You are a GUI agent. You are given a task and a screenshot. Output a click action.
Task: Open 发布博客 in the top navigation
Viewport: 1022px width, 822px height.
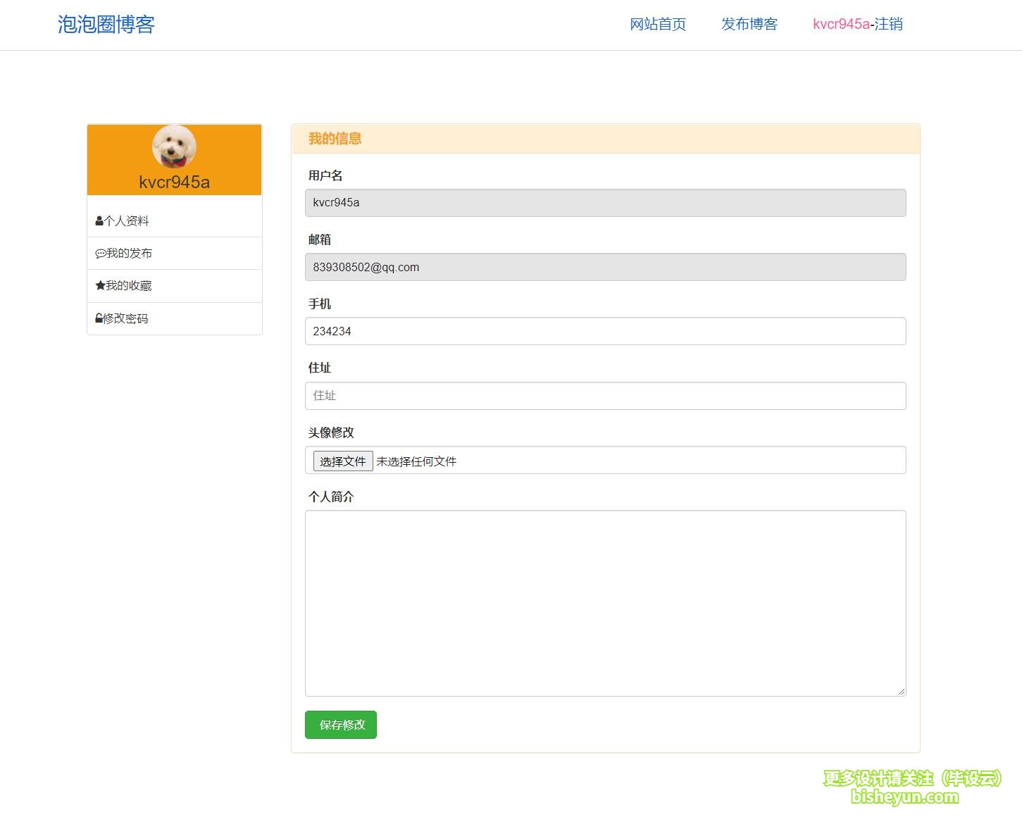pyautogui.click(x=749, y=25)
